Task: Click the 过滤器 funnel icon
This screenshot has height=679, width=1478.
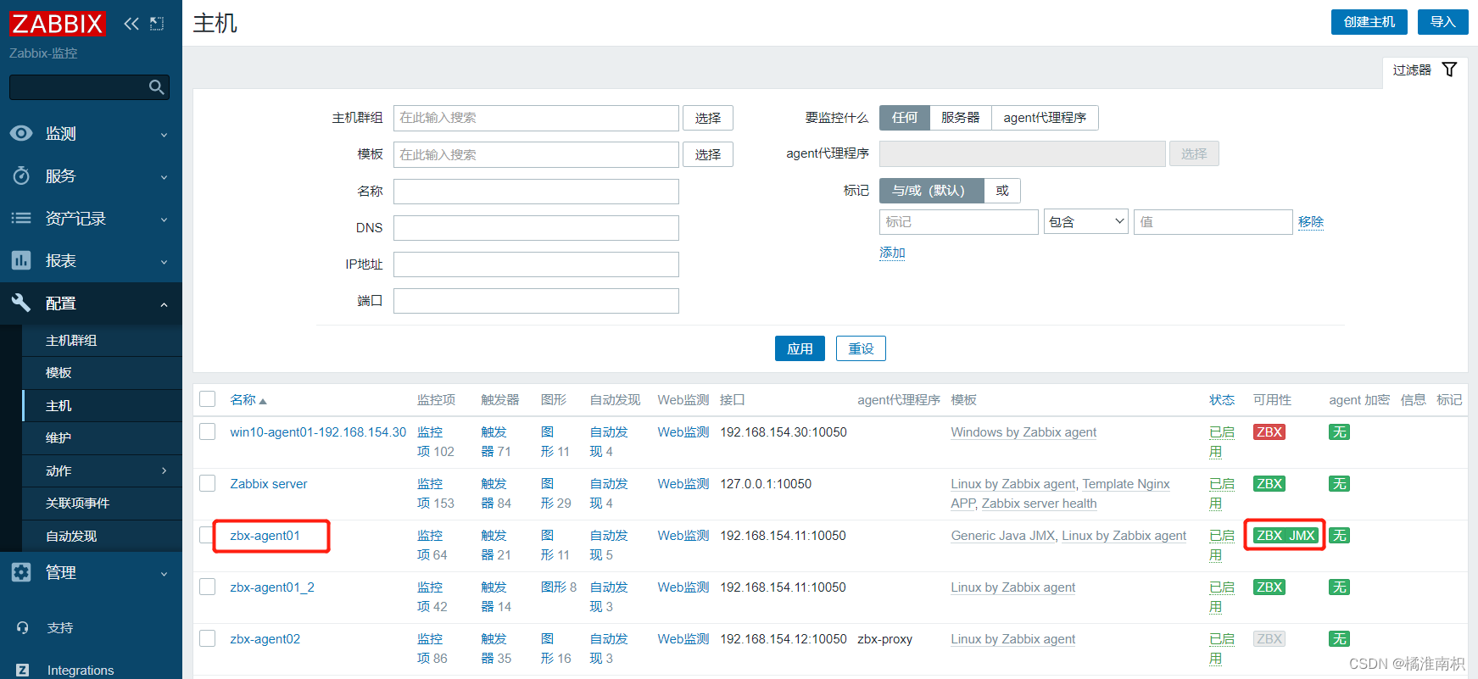Action: (x=1449, y=70)
